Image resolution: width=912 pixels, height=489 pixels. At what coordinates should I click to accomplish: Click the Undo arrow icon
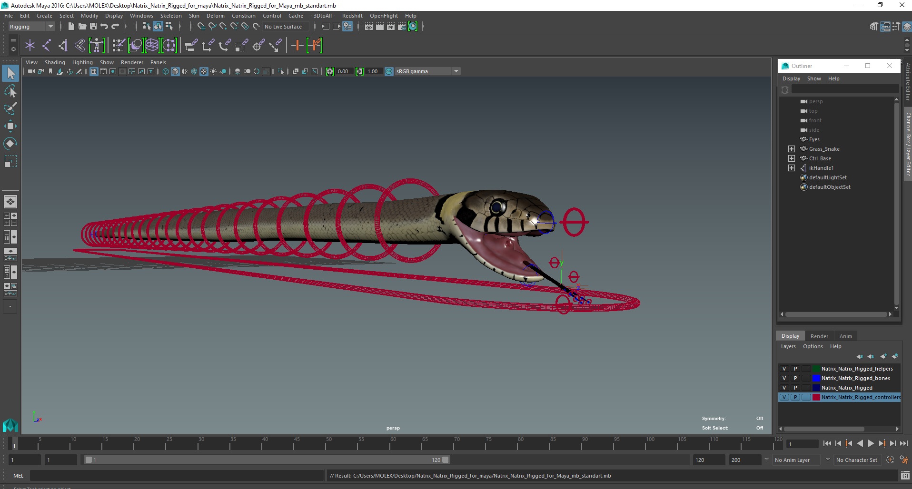[x=104, y=27]
